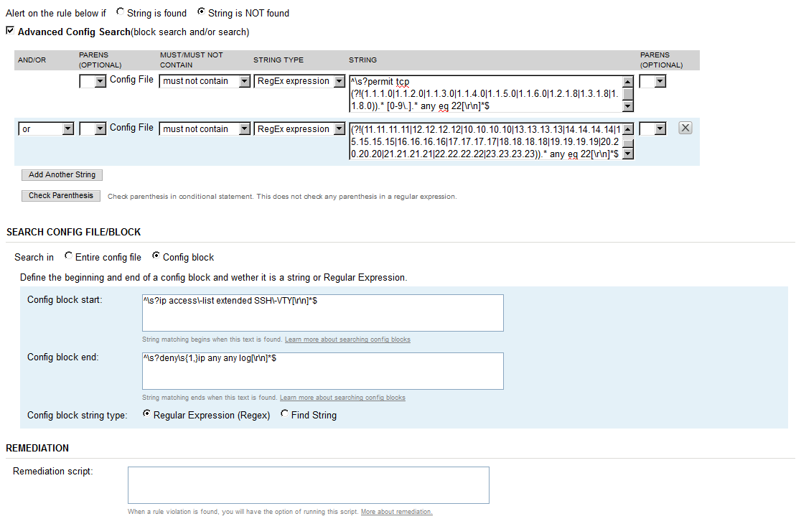Viewport: 796px width, 529px height.
Task: Click the 'SEARCH CONFIG FILE/BLOCK' heading
Action: click(74, 232)
